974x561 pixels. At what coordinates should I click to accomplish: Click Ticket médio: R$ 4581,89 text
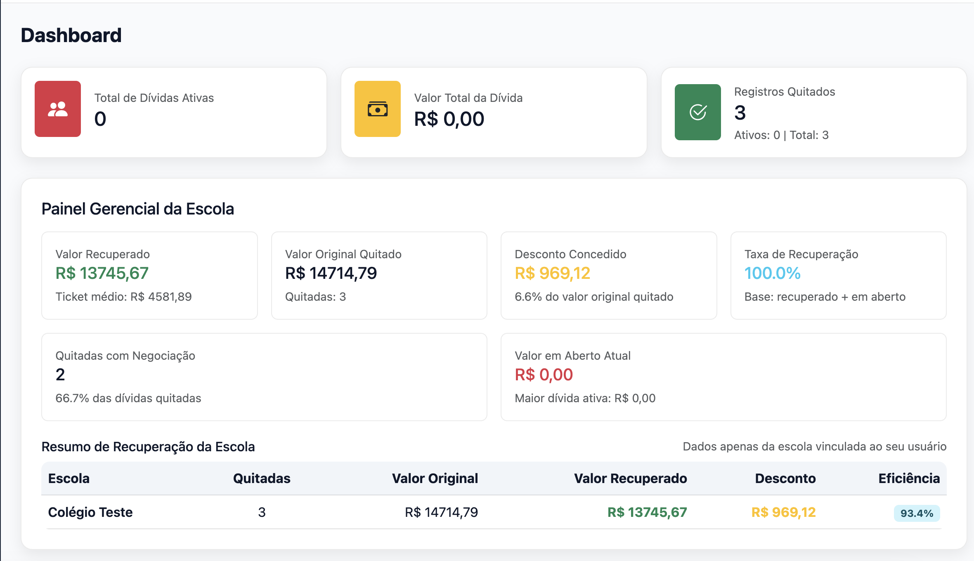click(124, 297)
